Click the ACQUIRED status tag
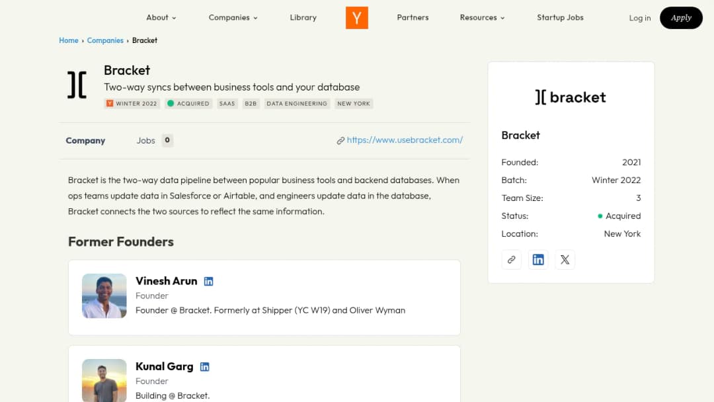 tap(188, 104)
